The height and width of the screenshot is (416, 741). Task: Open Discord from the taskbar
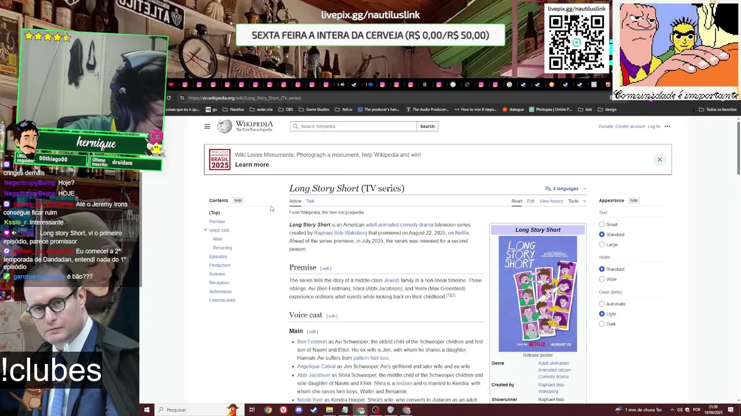pyautogui.click(x=299, y=410)
